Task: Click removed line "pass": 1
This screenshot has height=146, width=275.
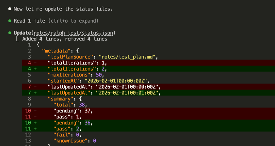Action: [x=149, y=117]
